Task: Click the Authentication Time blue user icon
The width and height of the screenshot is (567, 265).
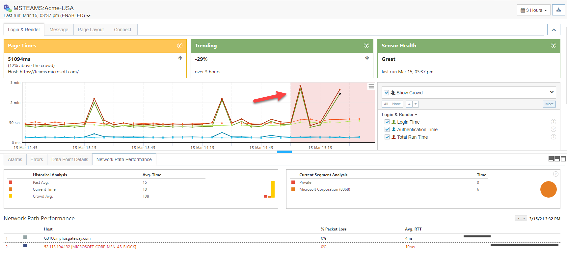Action: 393,129
